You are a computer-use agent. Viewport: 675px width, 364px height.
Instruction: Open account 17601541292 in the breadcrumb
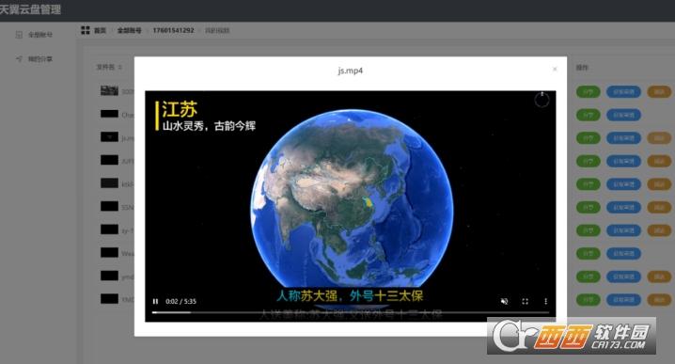(x=174, y=31)
